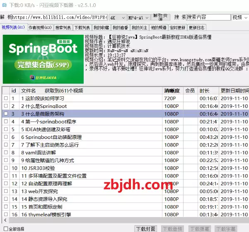Sort by 清晰度 column header
Screen dimensions: 249x232
(173, 91)
